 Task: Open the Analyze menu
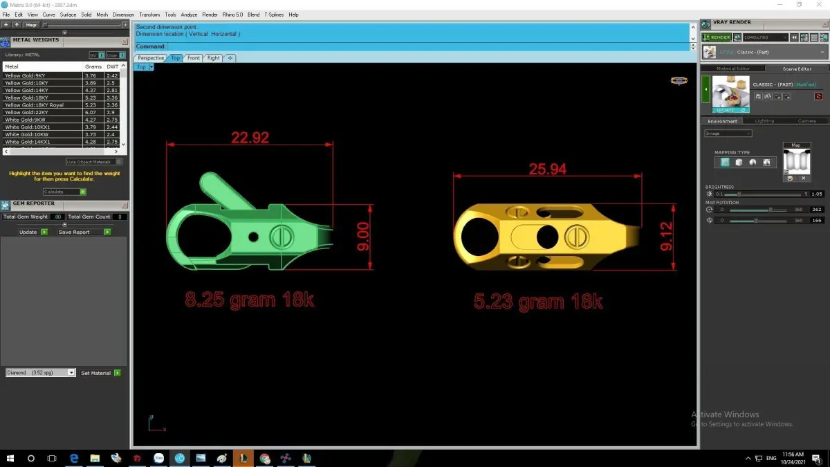189,15
